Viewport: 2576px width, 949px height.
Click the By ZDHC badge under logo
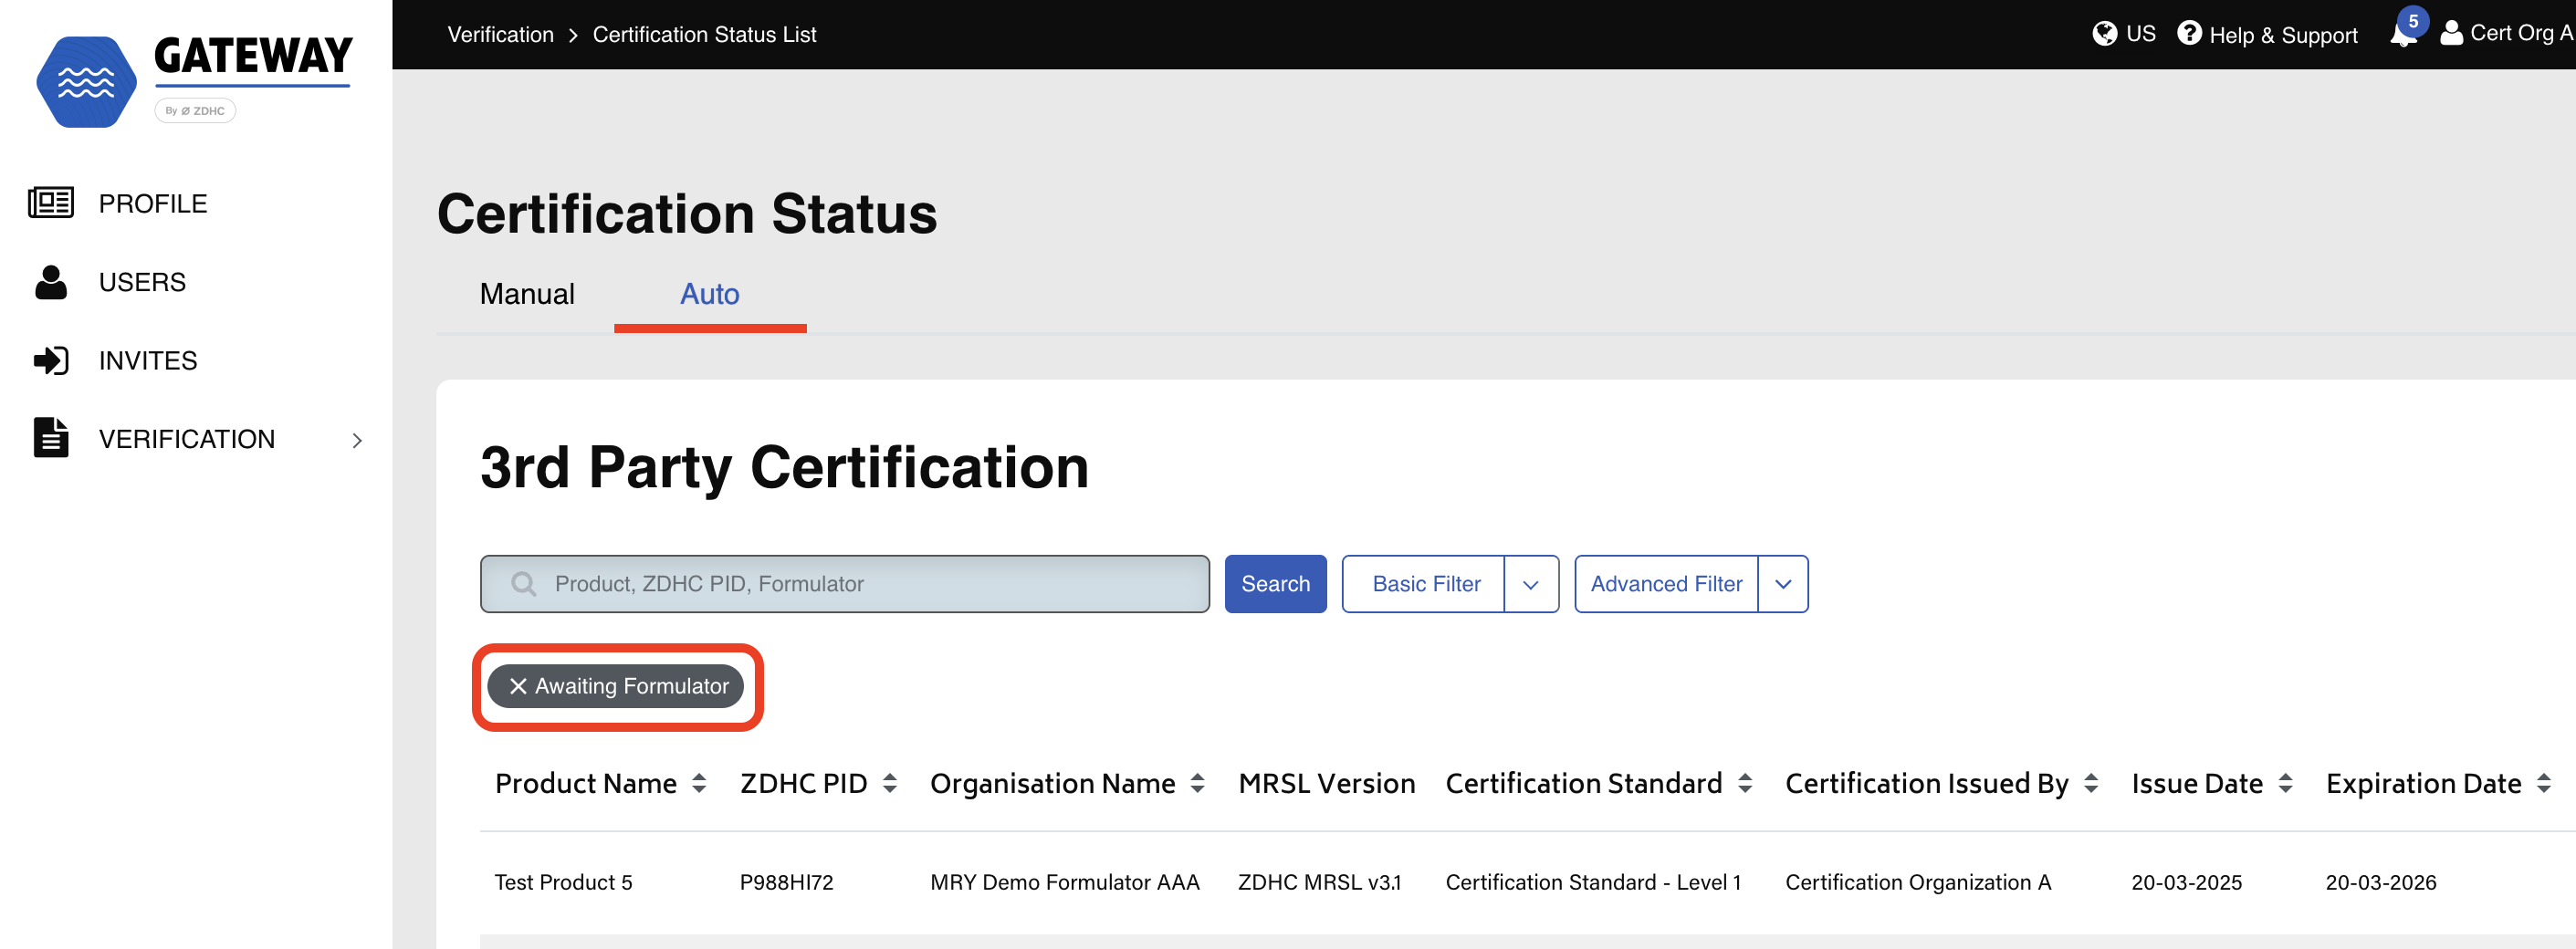(x=195, y=111)
